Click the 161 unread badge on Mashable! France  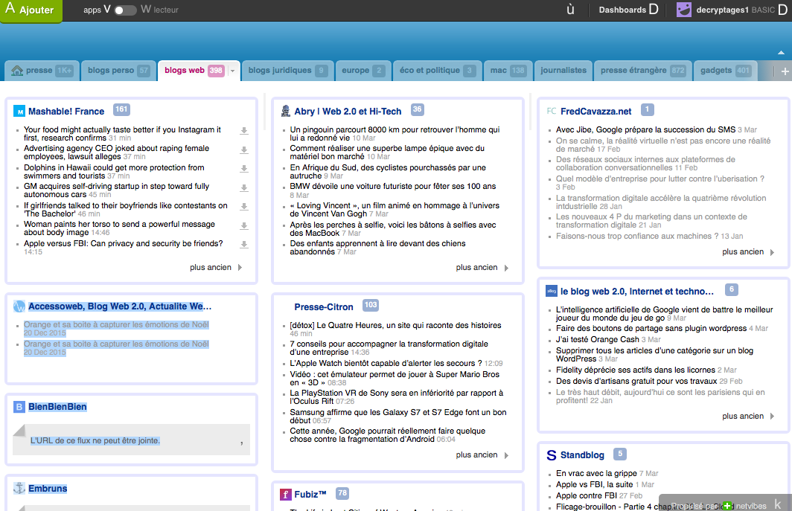pyautogui.click(x=121, y=109)
